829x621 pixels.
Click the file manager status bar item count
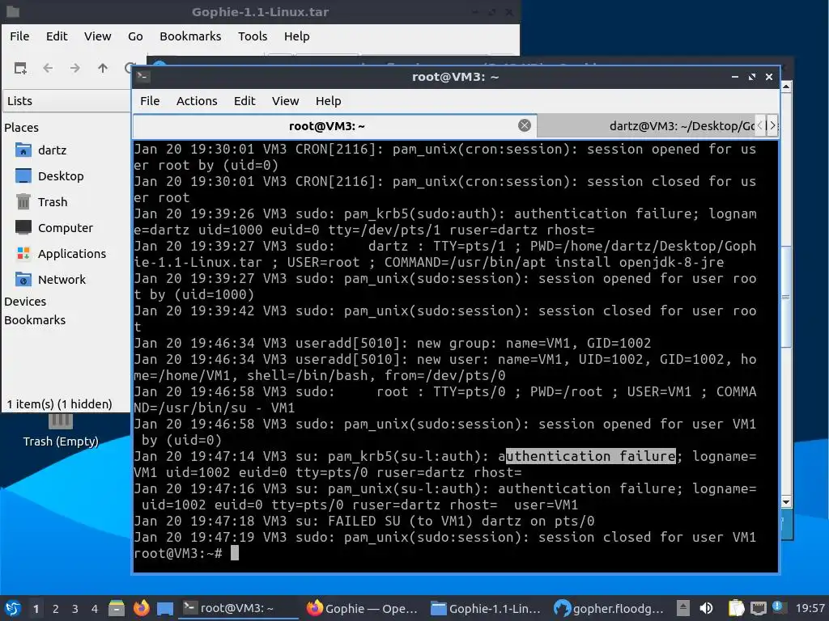(59, 404)
